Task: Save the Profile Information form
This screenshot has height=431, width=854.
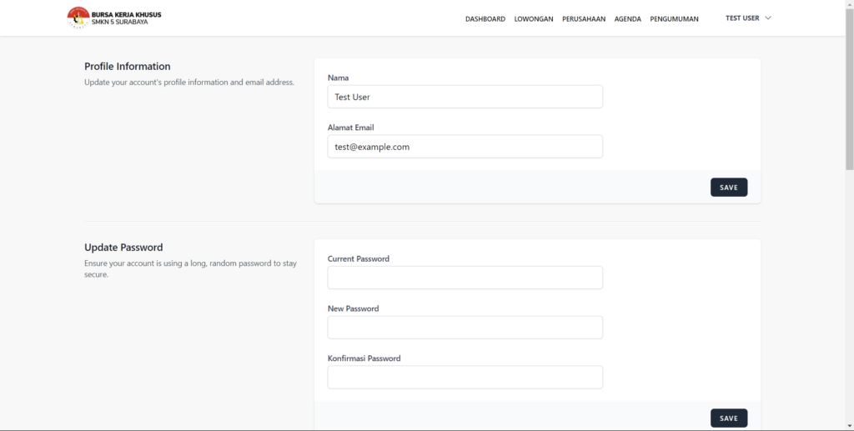Action: click(729, 188)
